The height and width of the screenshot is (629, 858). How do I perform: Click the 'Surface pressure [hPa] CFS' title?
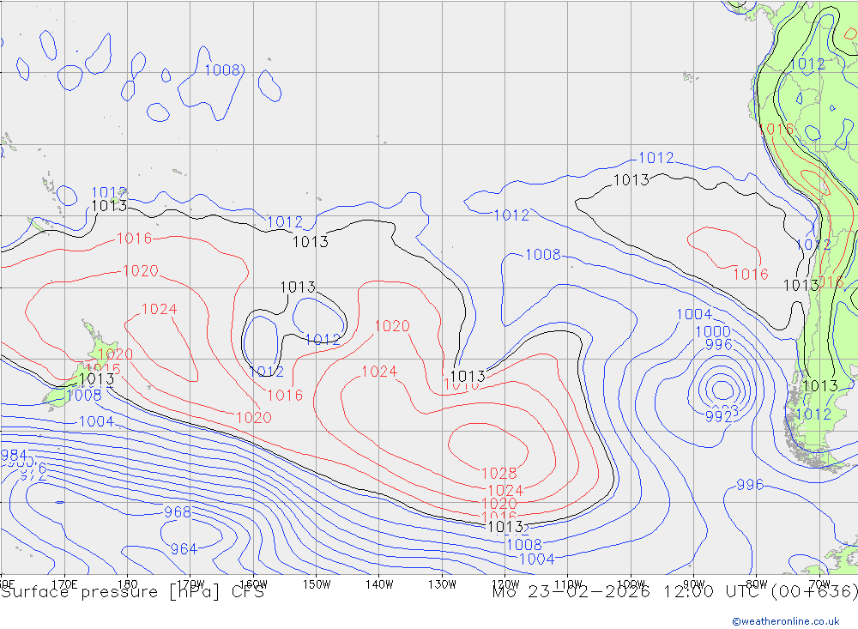[x=132, y=592]
